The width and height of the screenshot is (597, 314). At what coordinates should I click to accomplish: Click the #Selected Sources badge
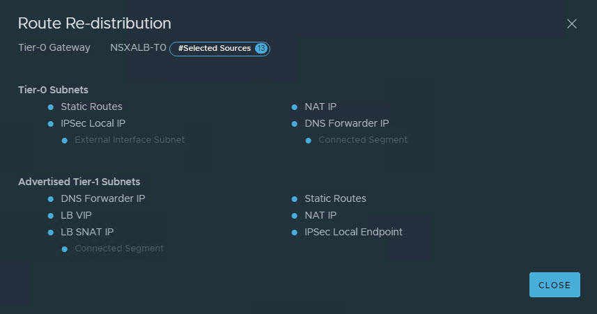(214, 49)
